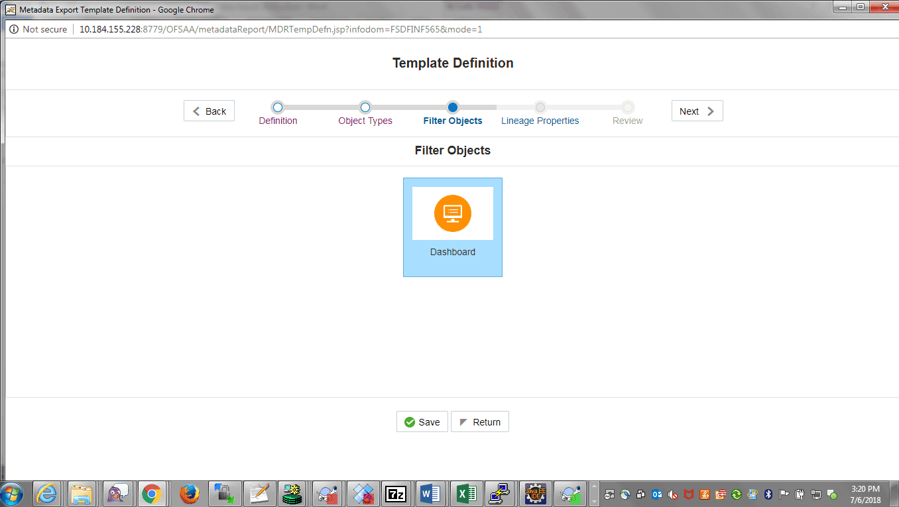Proceed using the Next button
Viewport: 899px width, 507px height.
point(697,111)
